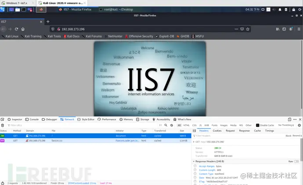Image resolution: width=303 pixels, height=185 pixels.
Task: Switch to the Debugger tab
Action: [50, 119]
